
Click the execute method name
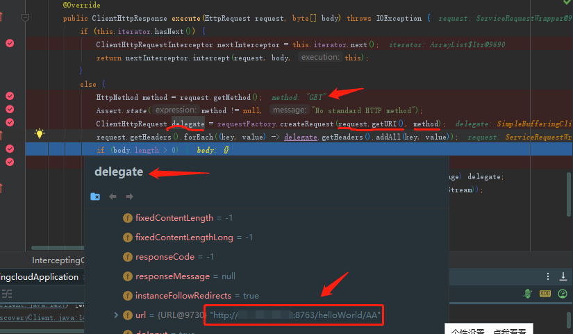[x=186, y=18]
